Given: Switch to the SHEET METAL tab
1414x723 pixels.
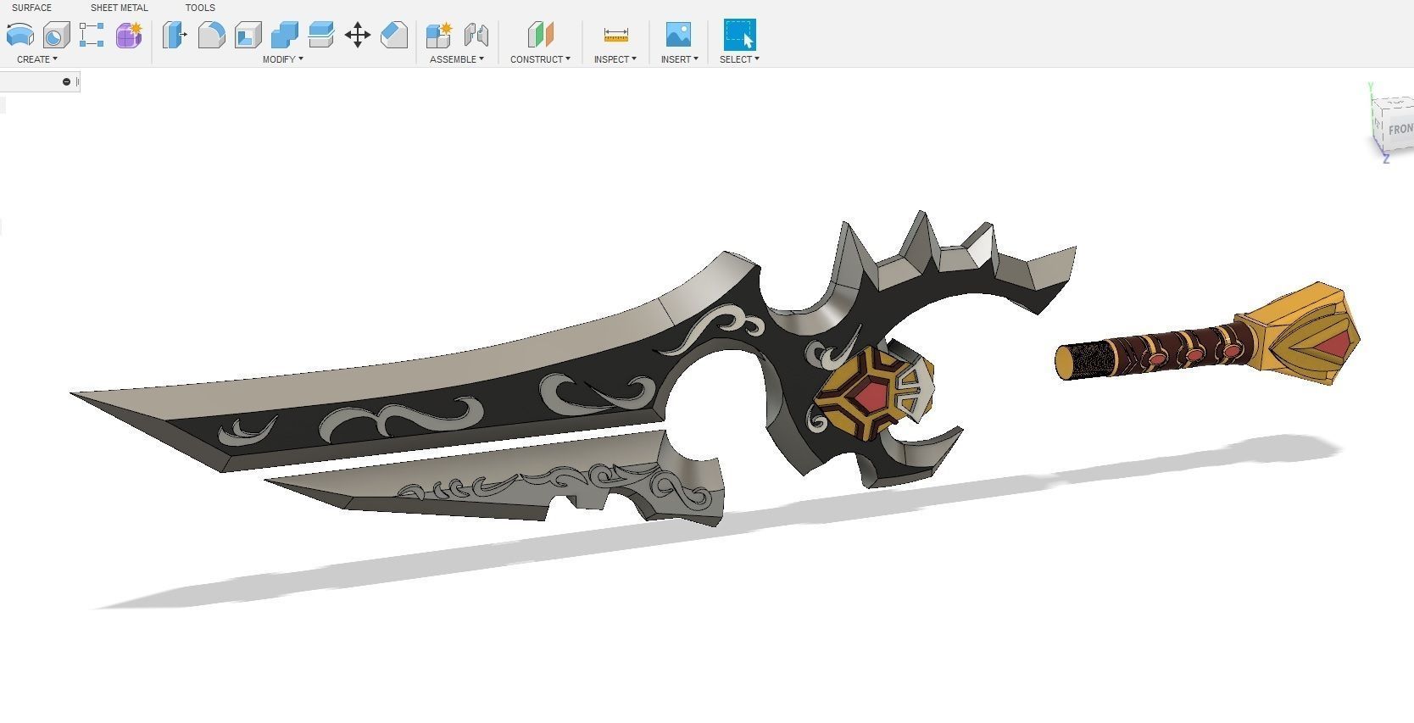Looking at the screenshot, I should coord(120,8).
